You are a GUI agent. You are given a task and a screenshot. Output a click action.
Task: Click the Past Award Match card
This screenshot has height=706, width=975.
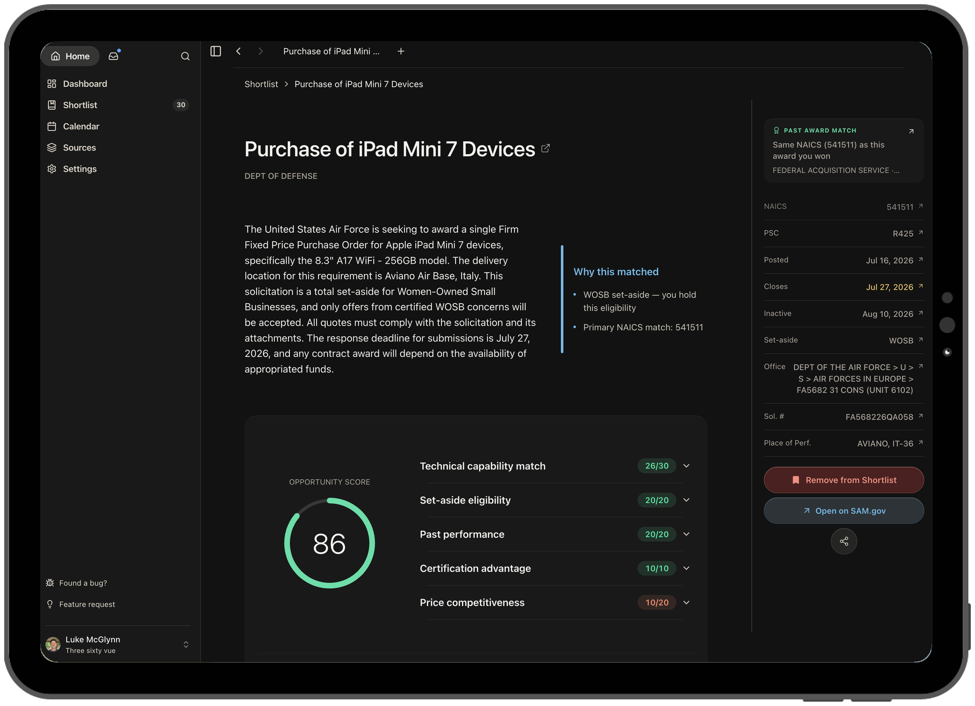[844, 150]
